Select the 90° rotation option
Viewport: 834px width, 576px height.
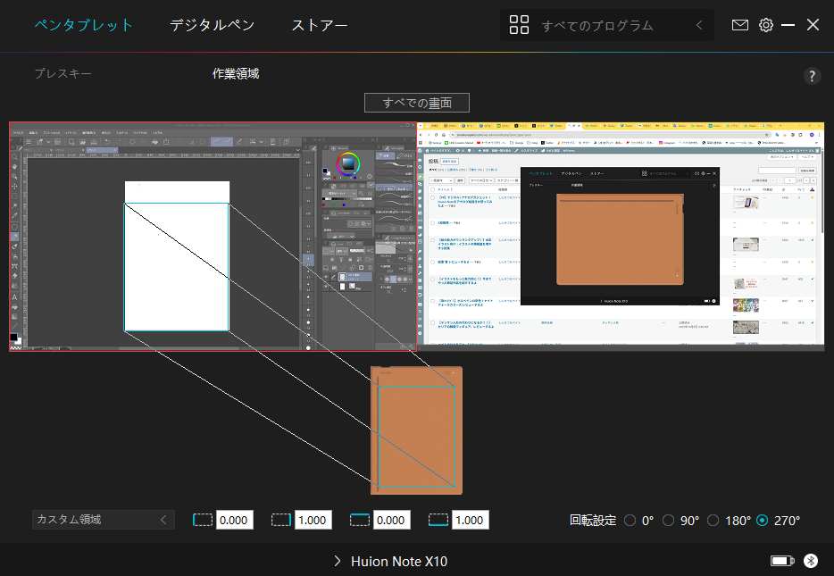(x=668, y=520)
